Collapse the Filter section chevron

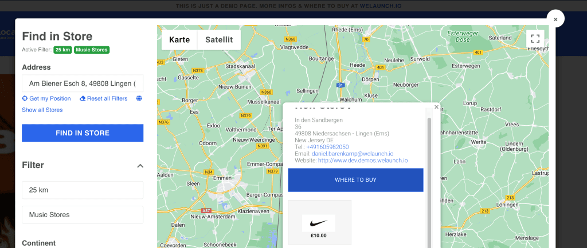(x=140, y=166)
